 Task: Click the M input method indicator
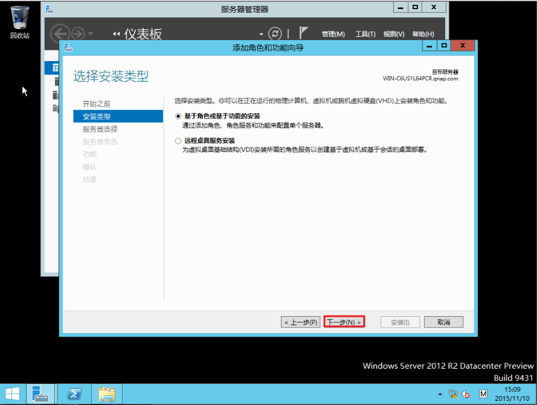pyautogui.click(x=483, y=394)
